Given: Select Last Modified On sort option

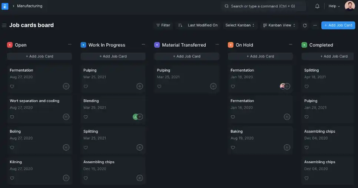Looking at the screenshot, I should pos(202,25).
